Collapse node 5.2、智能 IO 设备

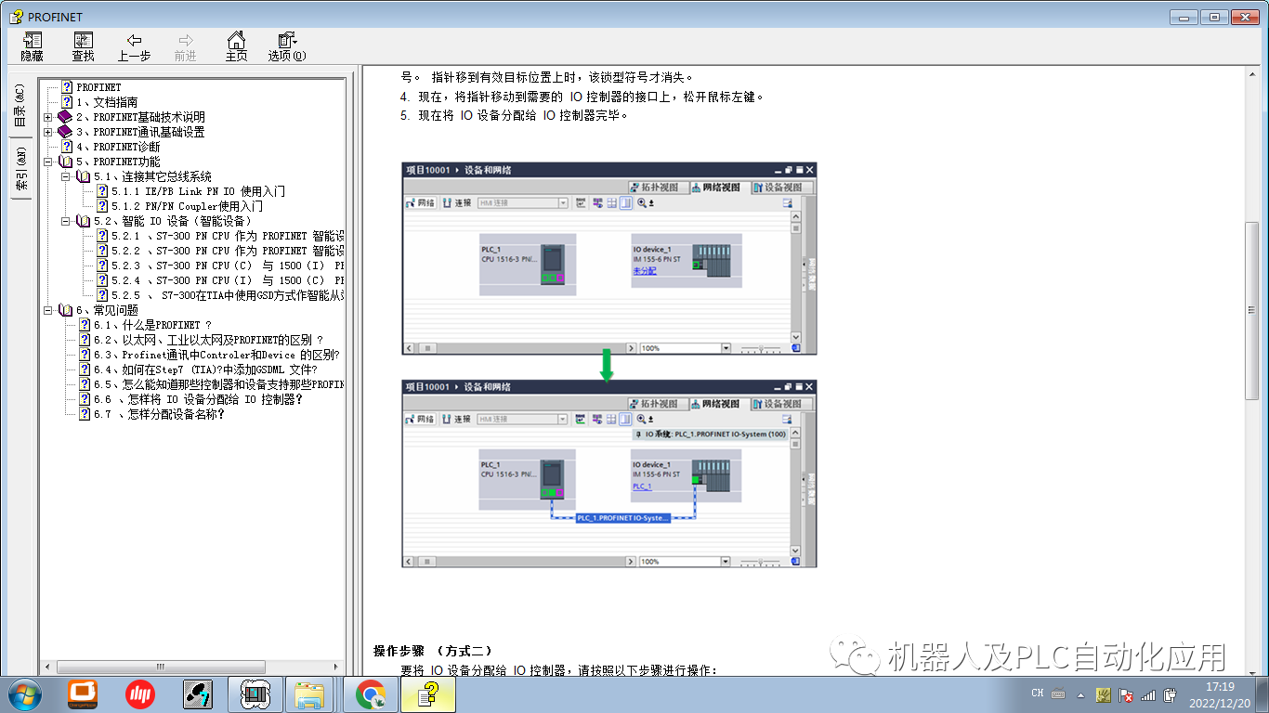(x=66, y=221)
